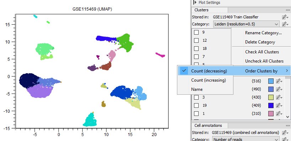Check the box for cluster 19
The height and width of the screenshot is (141, 291).
tap(196, 105)
